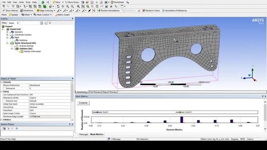Image resolution: width=267 pixels, height=150 pixels.
Task: Click the Smoothing value Medium
Action: pyautogui.click(x=50, y=107)
